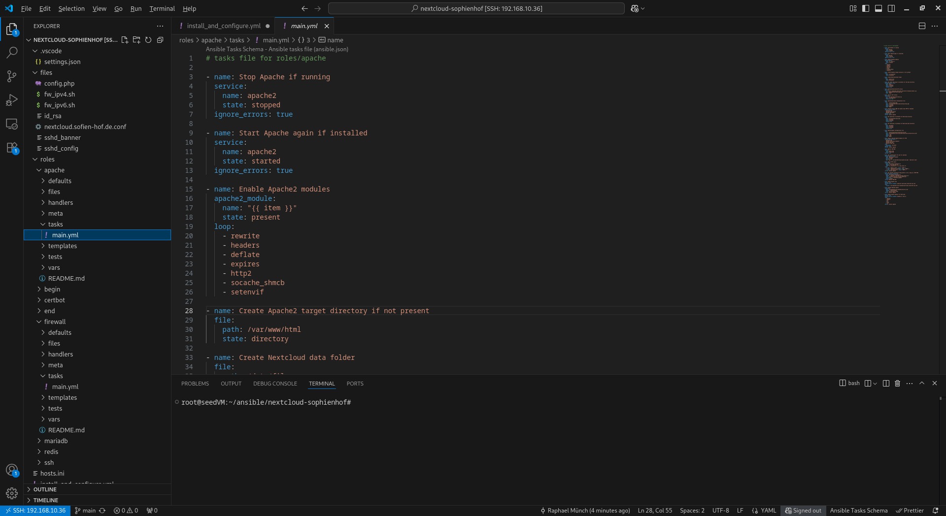Open Run and Debug view
The image size is (946, 516).
click(12, 100)
